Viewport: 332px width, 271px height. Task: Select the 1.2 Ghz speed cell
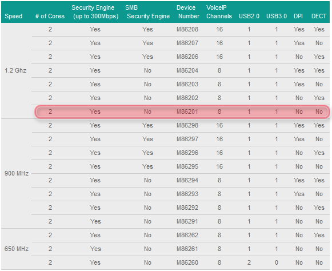15,70
